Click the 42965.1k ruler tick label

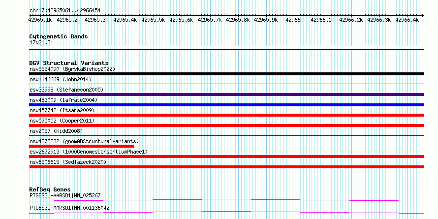(x=40, y=20)
